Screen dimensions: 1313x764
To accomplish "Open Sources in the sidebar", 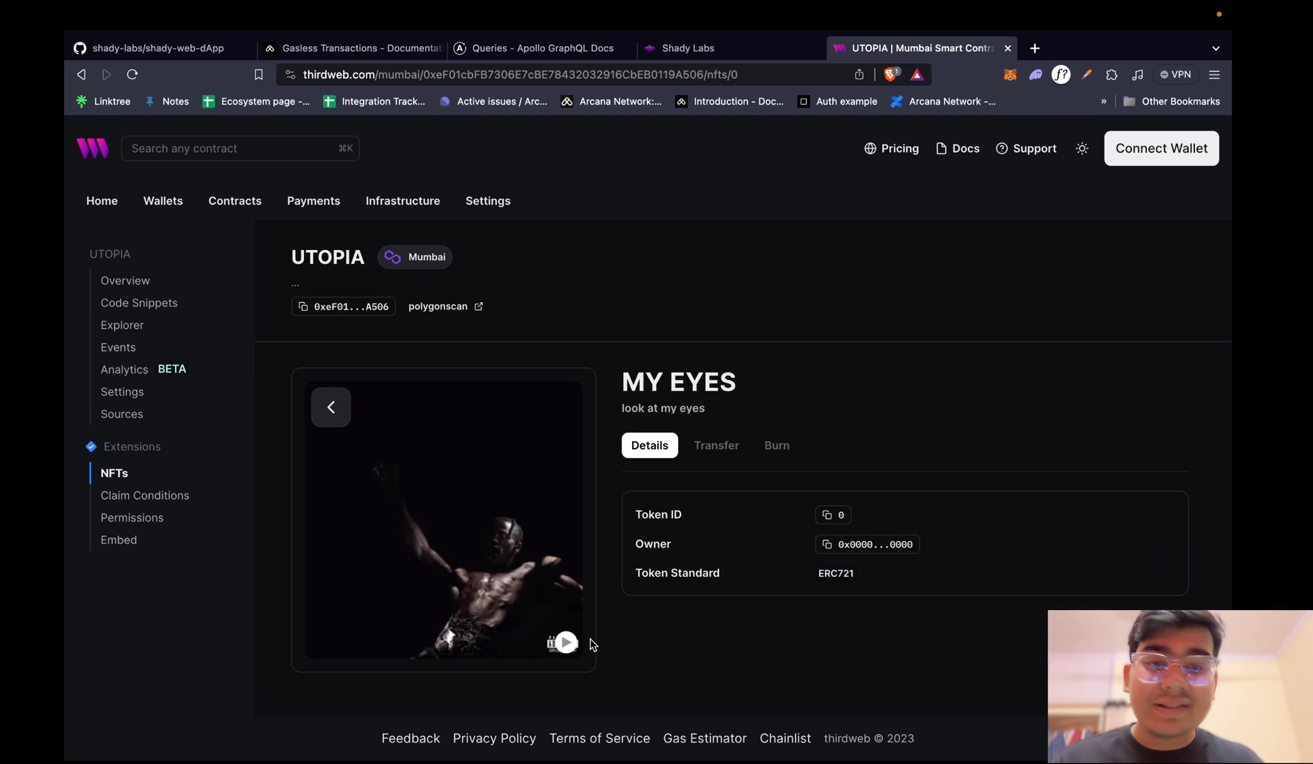I will [122, 414].
